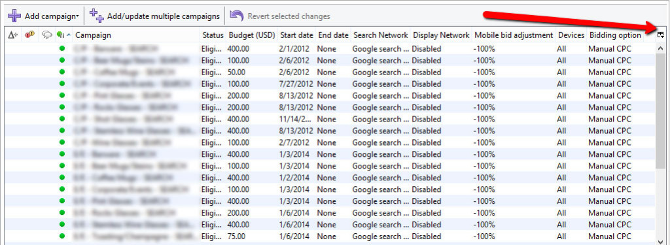The width and height of the screenshot is (670, 245).
Task: Sort by the Devices column header
Action: 571,35
